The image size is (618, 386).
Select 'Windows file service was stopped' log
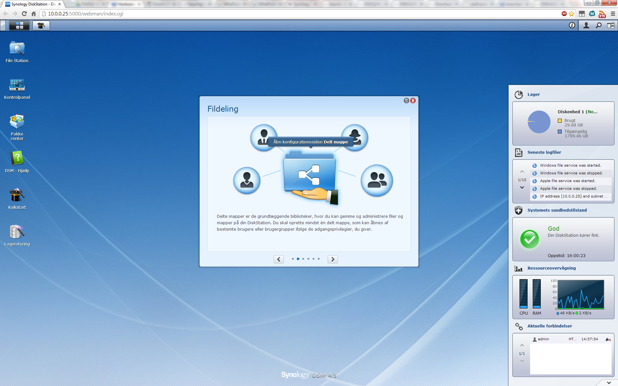pos(571,173)
